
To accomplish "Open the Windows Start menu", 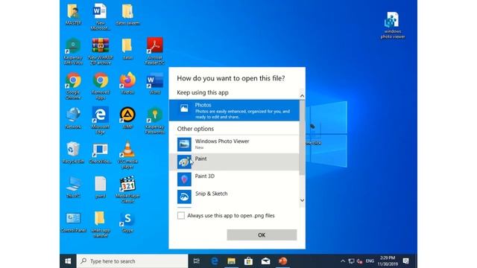I will tap(68, 261).
